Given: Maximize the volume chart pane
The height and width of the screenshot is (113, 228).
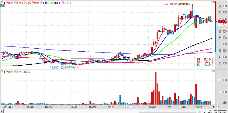Looking at the screenshot, I should 214,71.
